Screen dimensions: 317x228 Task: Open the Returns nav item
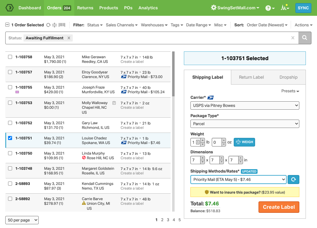click(85, 8)
